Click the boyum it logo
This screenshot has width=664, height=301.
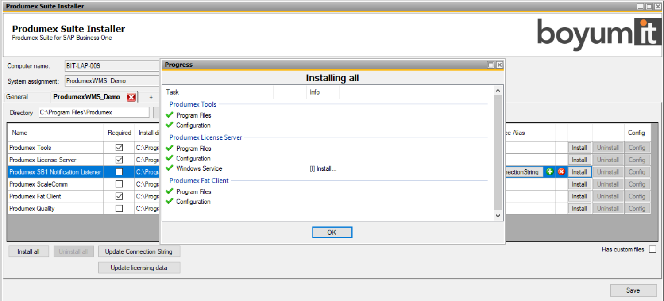598,32
